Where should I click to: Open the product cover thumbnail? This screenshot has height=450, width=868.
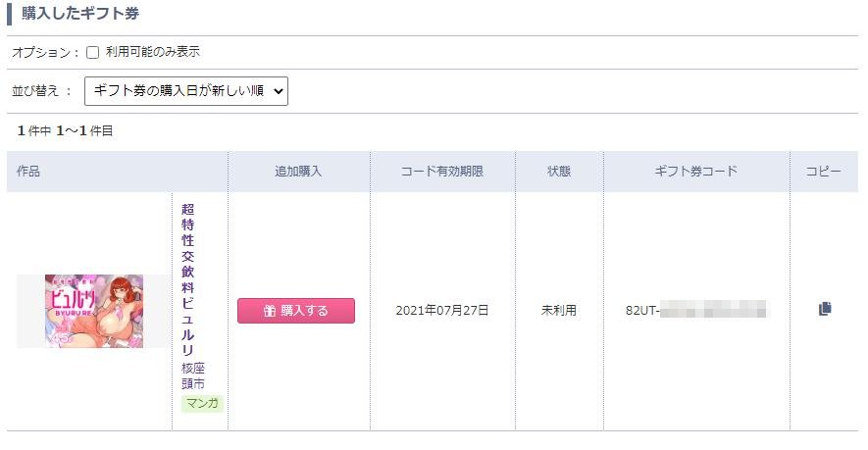tap(94, 311)
